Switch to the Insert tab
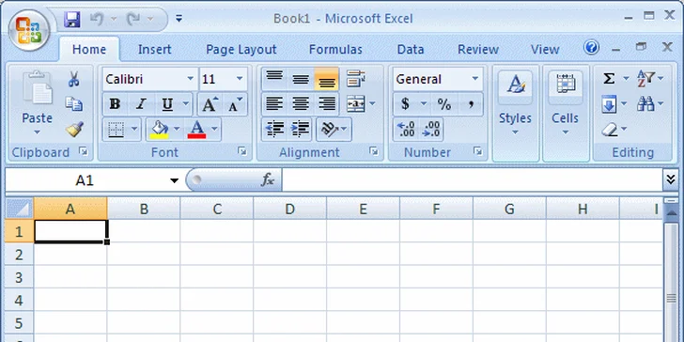684x342 pixels. pyautogui.click(x=154, y=50)
